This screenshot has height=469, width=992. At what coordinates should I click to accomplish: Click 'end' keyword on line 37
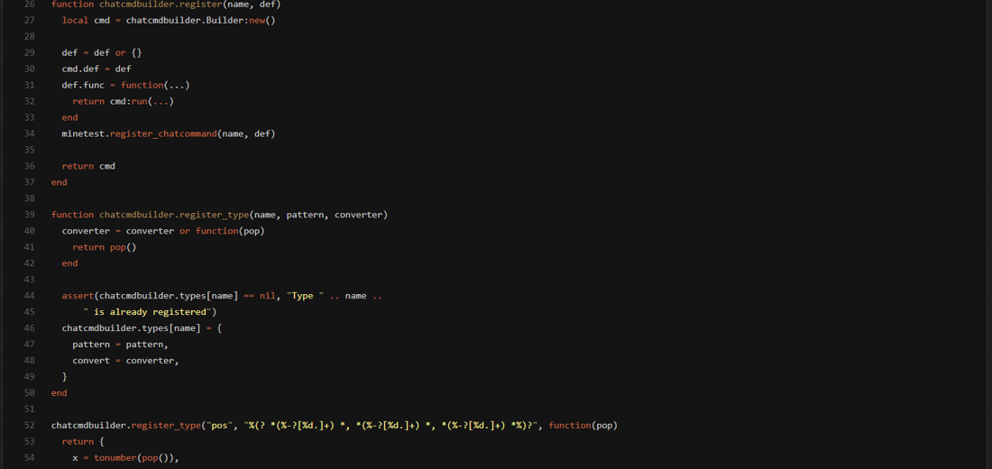[x=59, y=182]
